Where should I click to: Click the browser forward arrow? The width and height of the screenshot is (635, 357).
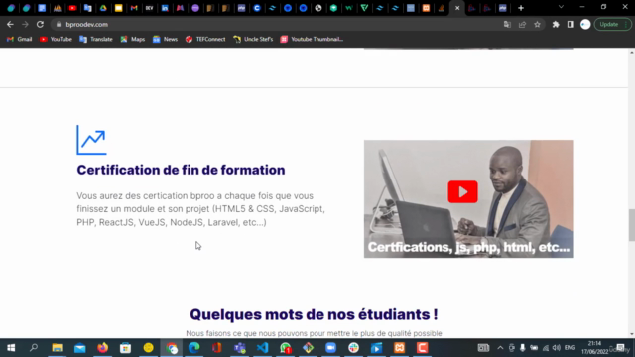point(25,24)
